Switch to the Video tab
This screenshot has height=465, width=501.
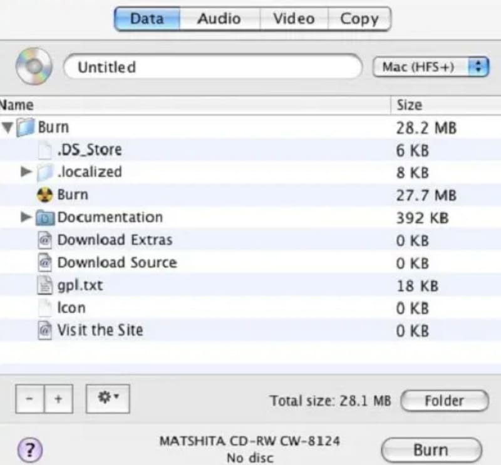293,19
